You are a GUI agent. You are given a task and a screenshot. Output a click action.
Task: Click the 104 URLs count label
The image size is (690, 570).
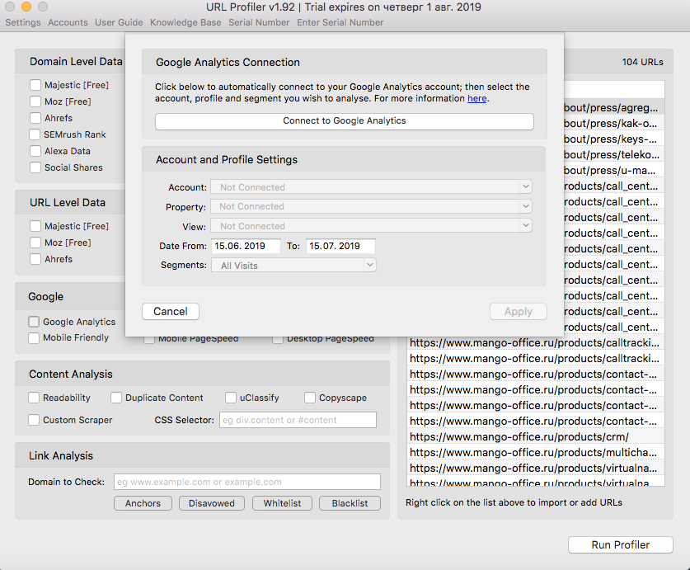coord(642,62)
